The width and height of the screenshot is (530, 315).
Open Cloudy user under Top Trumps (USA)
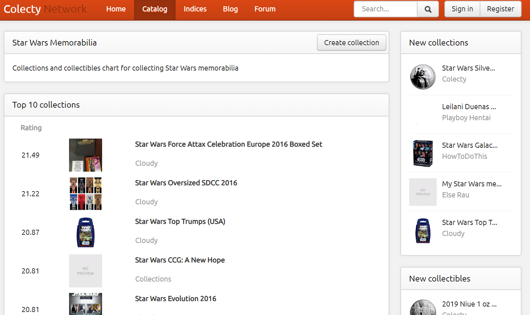[146, 240]
